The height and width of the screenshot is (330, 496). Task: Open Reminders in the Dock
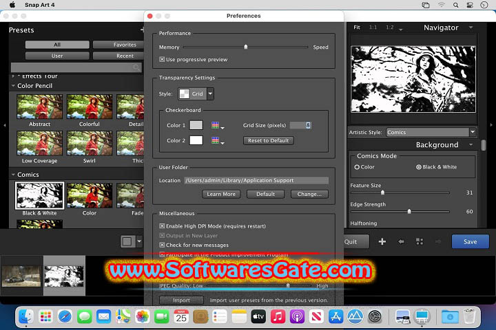pyautogui.click(x=220, y=316)
